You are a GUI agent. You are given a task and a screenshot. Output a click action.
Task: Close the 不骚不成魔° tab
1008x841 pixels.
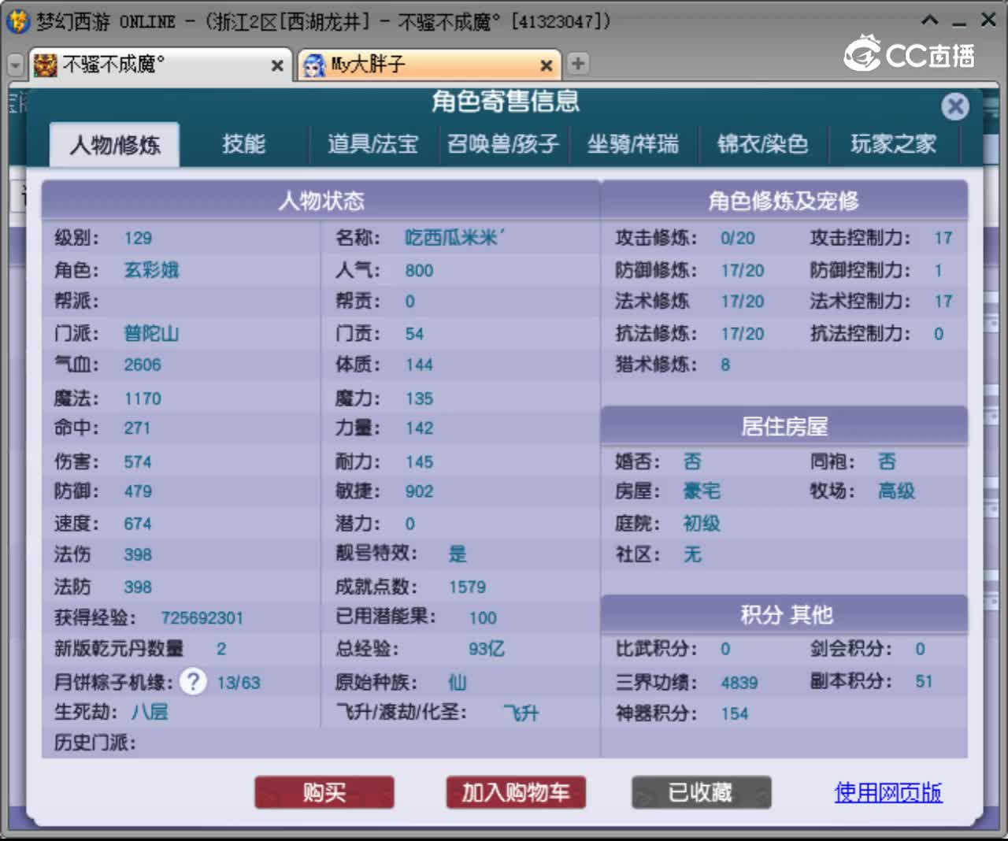tap(277, 65)
